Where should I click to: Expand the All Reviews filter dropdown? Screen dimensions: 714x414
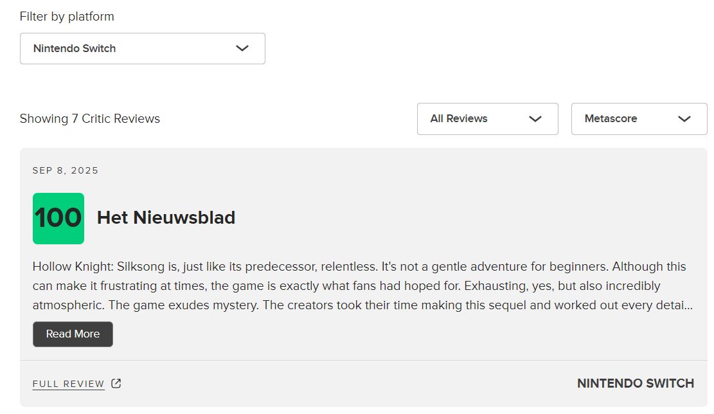pyautogui.click(x=488, y=119)
